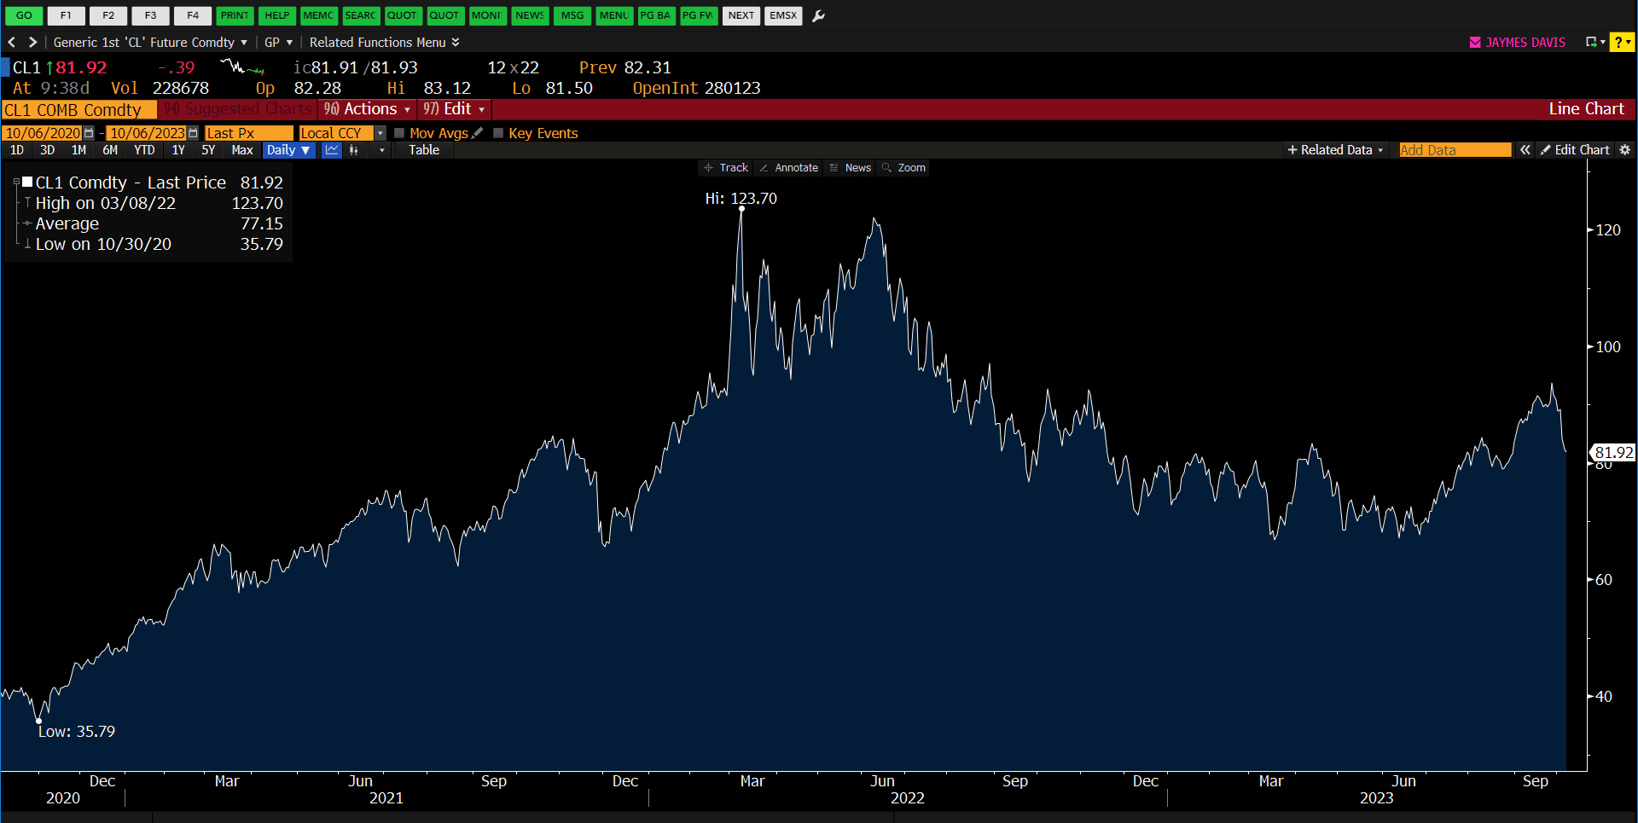Viewport: 1638px width, 823px height.
Task: Select the Max time range
Action: click(242, 150)
